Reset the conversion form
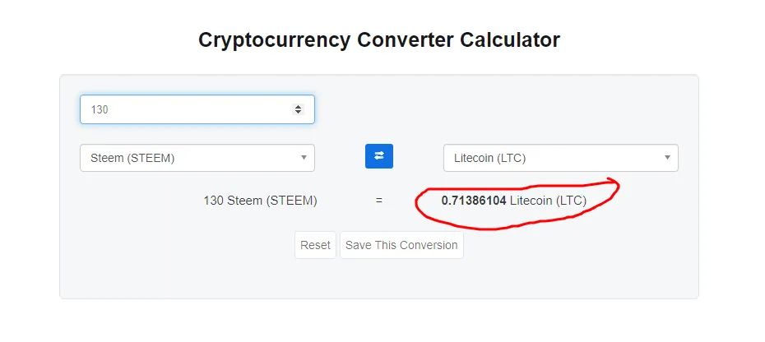The height and width of the screenshot is (342, 765). pyautogui.click(x=315, y=245)
